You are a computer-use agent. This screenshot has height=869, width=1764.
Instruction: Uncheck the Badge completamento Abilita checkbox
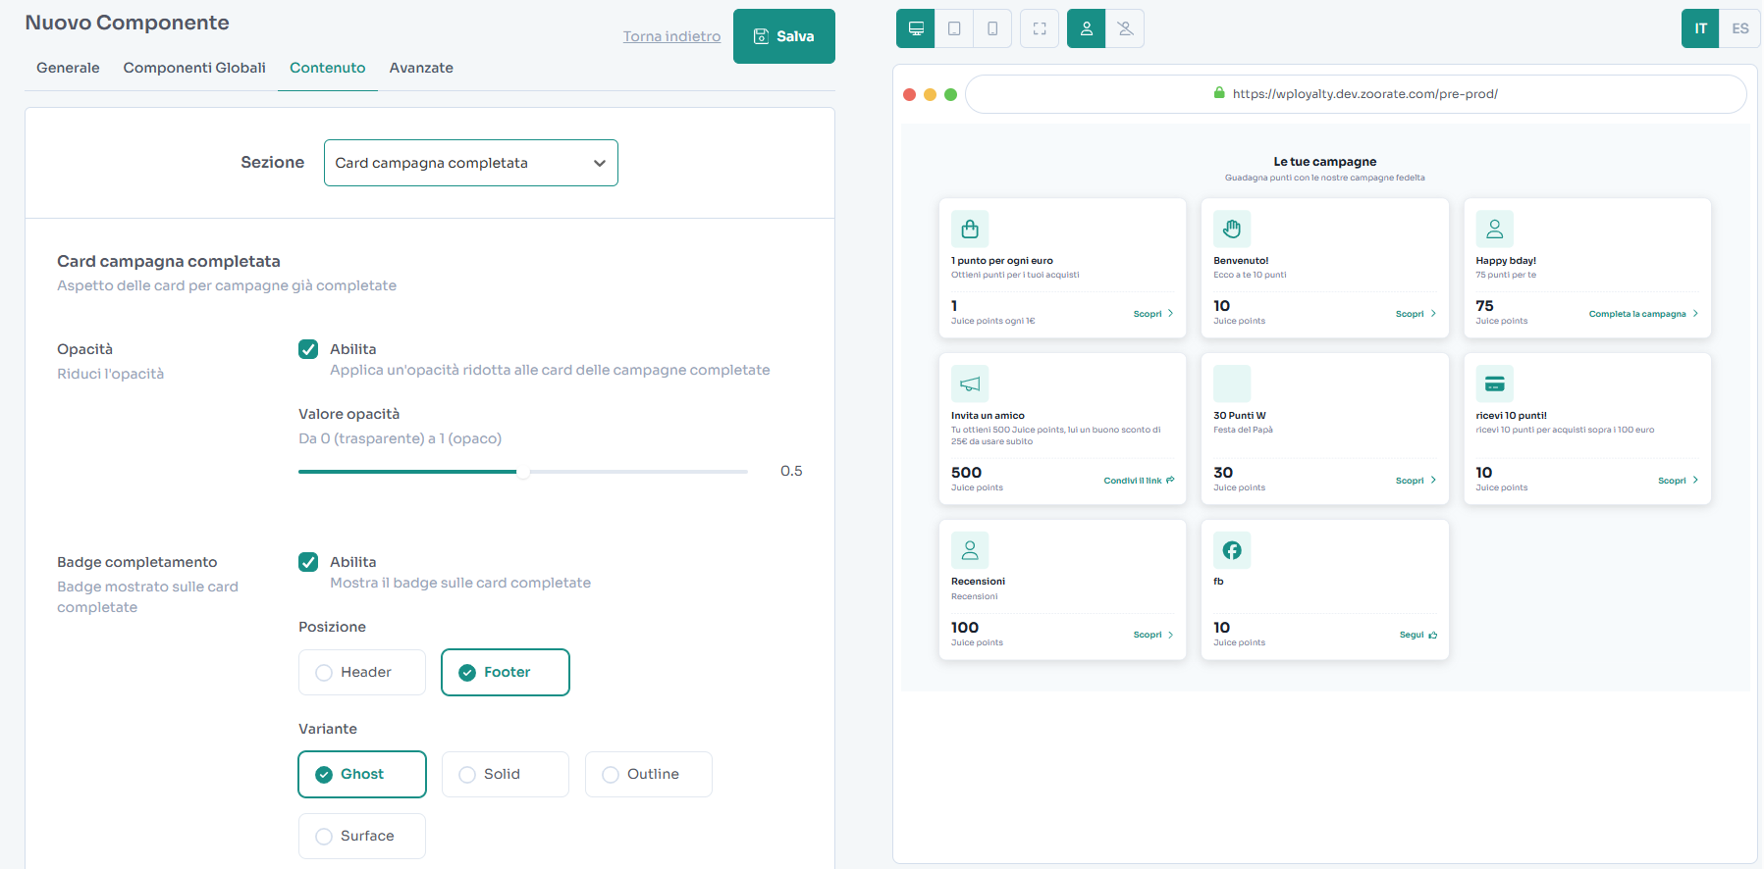click(x=308, y=562)
